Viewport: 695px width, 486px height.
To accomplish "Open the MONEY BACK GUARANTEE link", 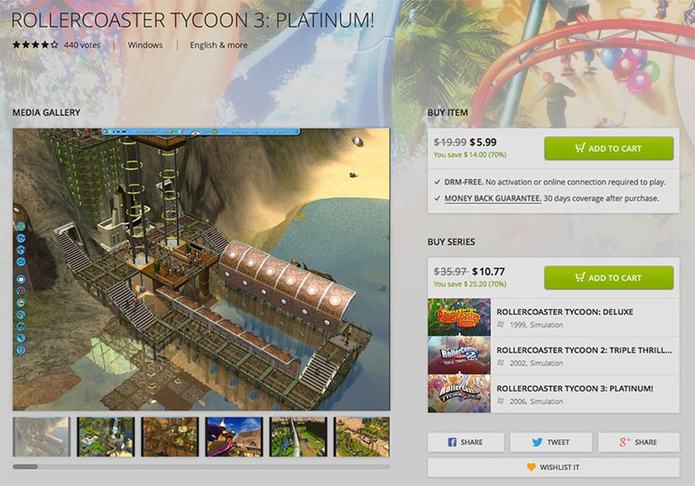I will [x=493, y=199].
